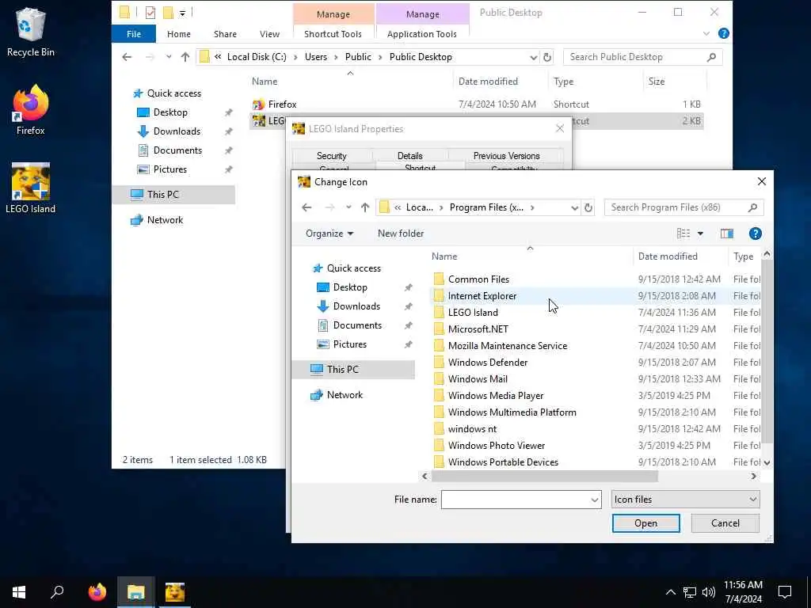The height and width of the screenshot is (608, 811).
Task: Click the Properties quick access toolbar icon
Action: [150, 13]
